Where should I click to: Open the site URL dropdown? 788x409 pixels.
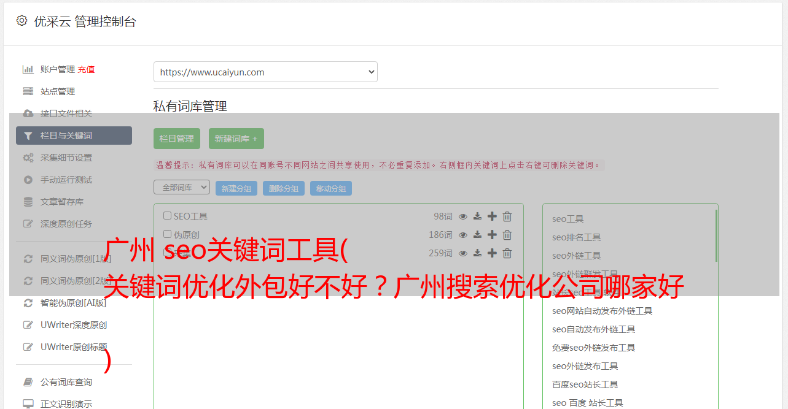coord(265,72)
